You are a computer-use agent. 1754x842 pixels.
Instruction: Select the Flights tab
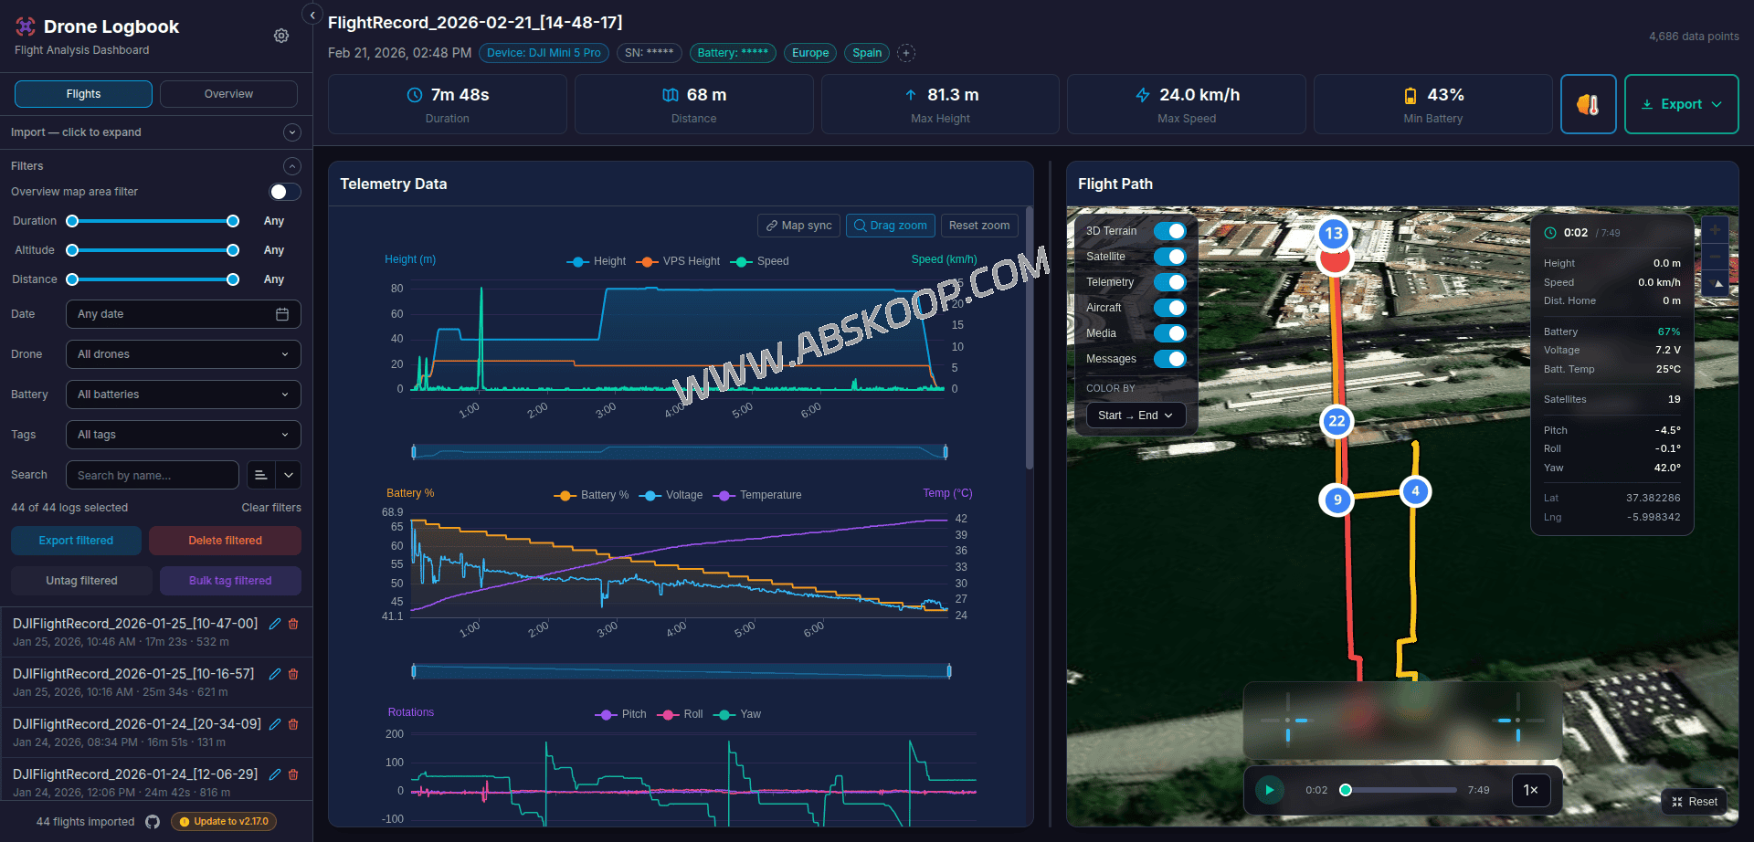pos(82,93)
